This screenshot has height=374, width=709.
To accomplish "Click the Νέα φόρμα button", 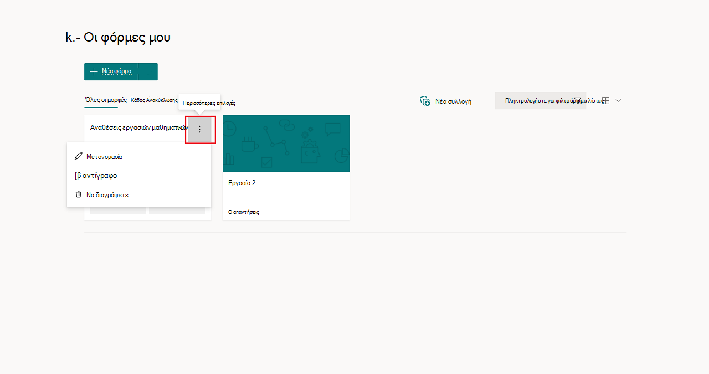I will coord(111,71).
